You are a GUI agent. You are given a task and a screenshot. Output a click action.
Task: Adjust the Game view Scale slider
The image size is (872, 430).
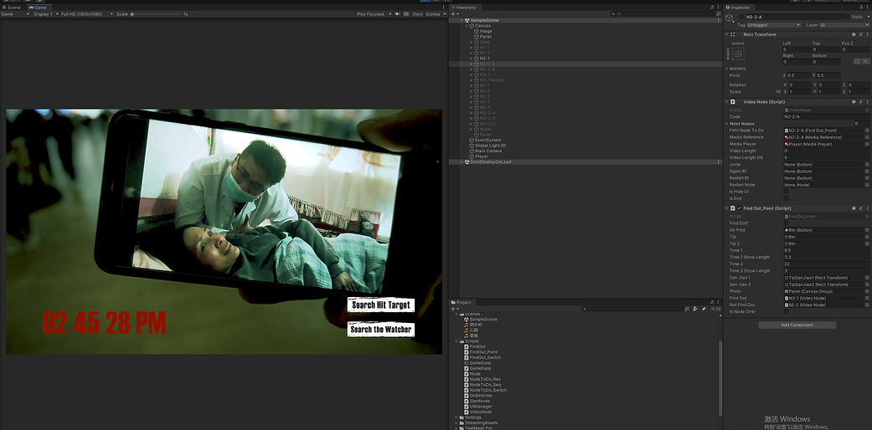tap(157, 14)
